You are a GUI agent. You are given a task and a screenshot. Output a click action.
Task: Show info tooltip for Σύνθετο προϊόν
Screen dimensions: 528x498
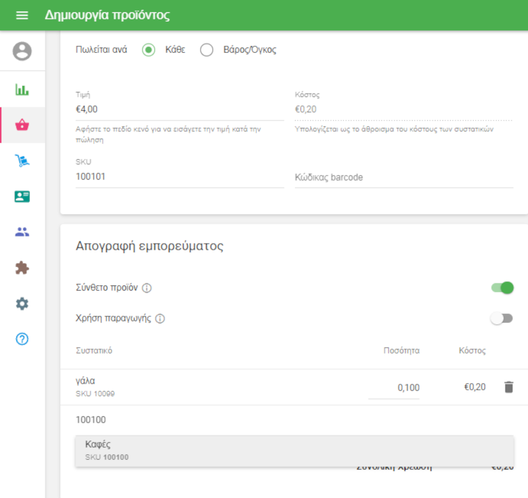click(x=147, y=288)
